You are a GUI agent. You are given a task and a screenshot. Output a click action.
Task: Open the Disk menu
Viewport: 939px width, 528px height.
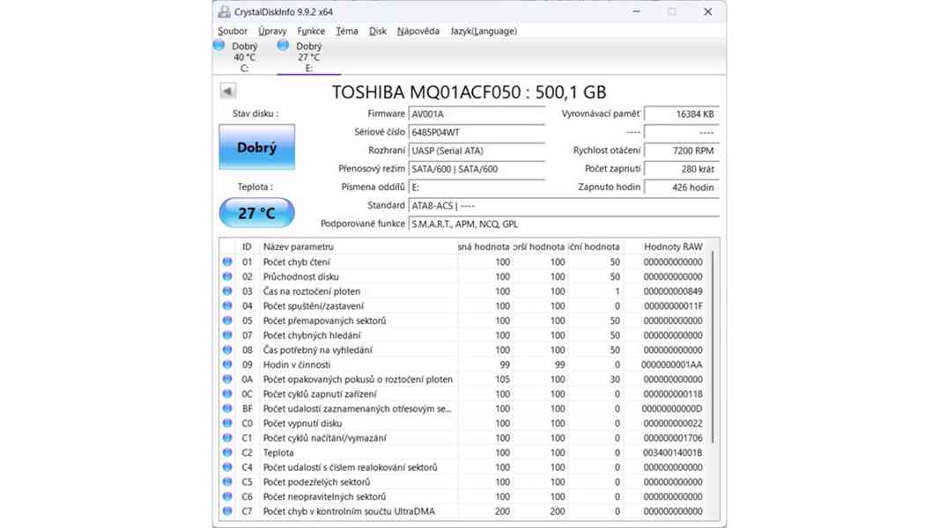(x=377, y=31)
